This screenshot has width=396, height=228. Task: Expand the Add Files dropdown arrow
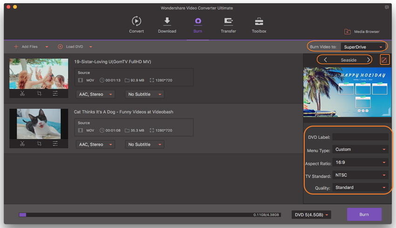(47, 47)
